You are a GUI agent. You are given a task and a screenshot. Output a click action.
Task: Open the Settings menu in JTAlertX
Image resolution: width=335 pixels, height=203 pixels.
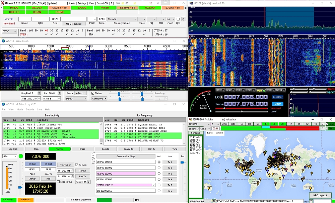(82, 3)
